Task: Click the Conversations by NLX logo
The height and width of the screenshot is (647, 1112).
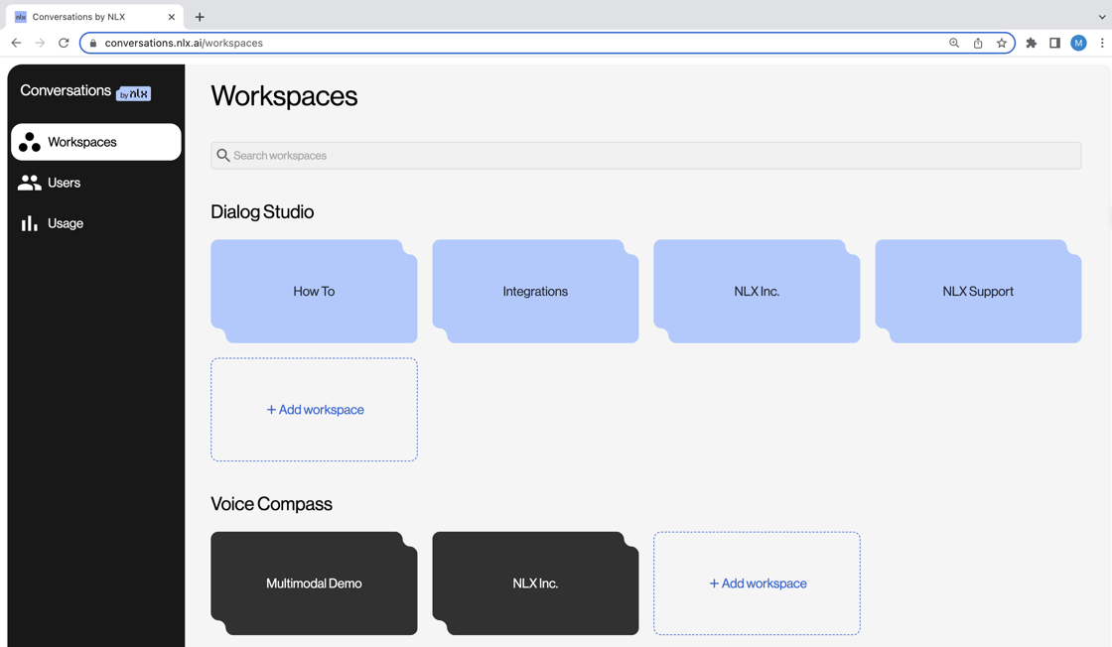Action: [x=85, y=91]
